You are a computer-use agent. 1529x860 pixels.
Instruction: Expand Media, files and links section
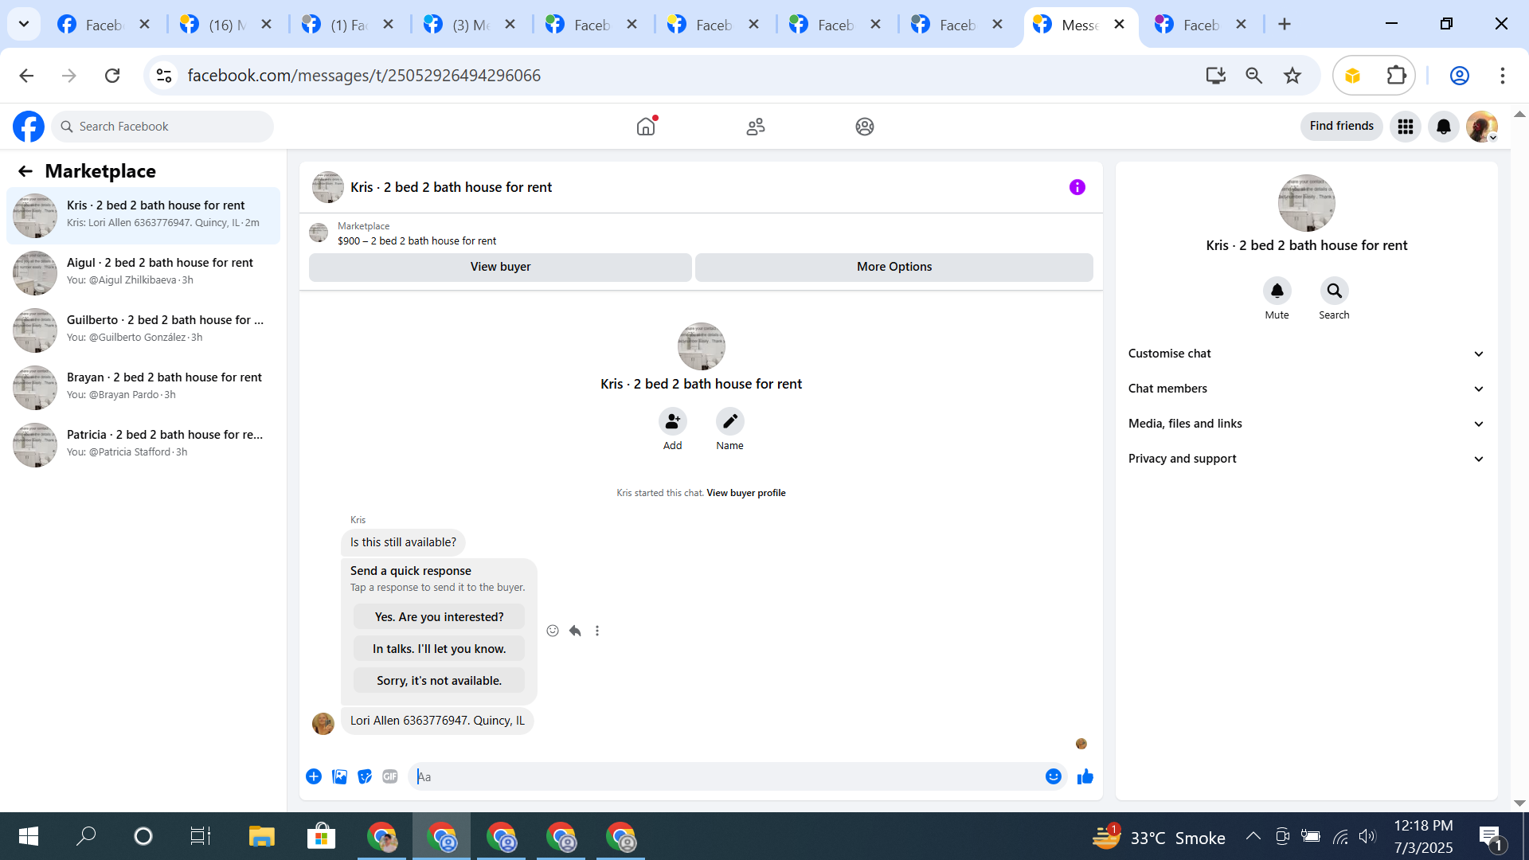(x=1306, y=424)
